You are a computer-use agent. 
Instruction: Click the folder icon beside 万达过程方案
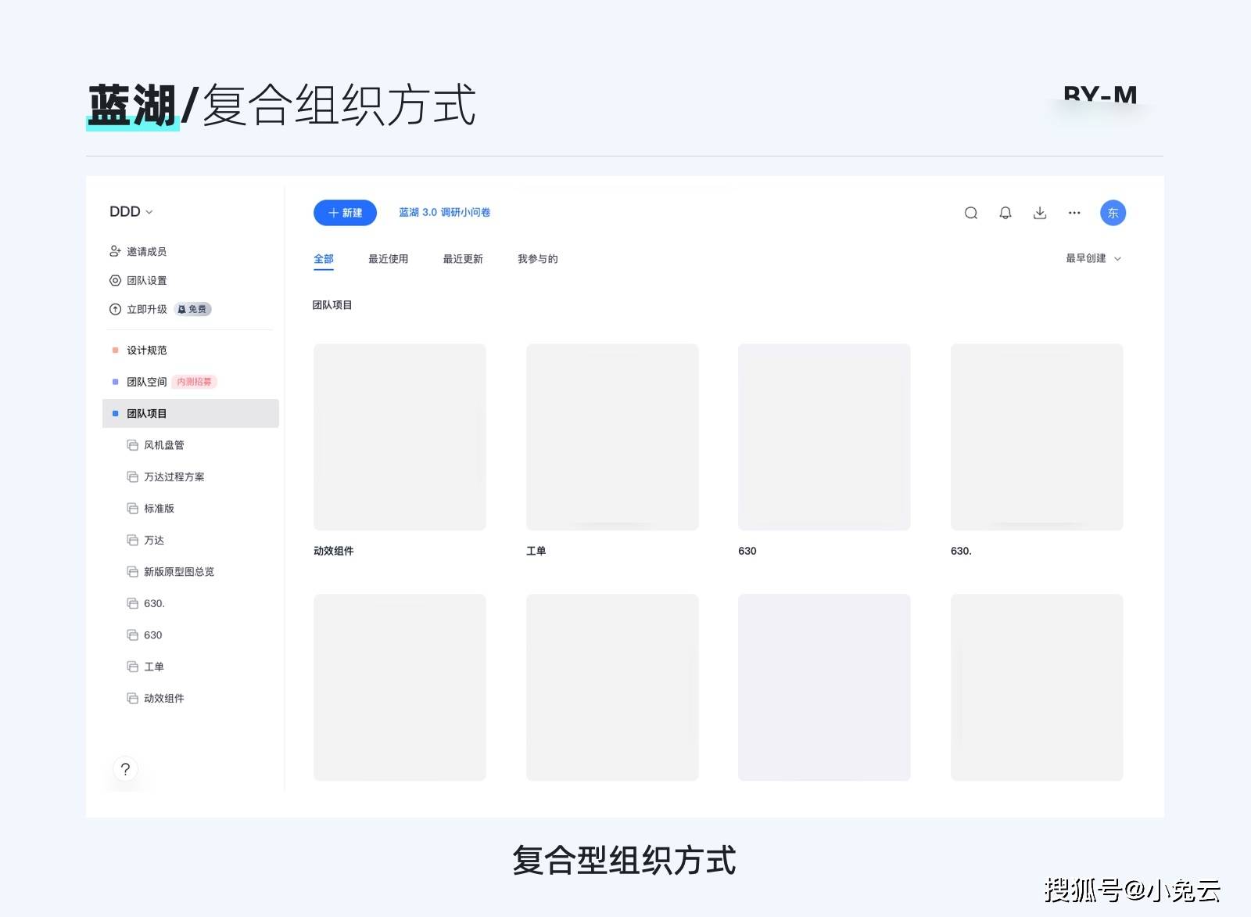point(133,476)
